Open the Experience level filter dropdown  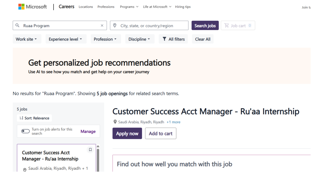pos(66,39)
